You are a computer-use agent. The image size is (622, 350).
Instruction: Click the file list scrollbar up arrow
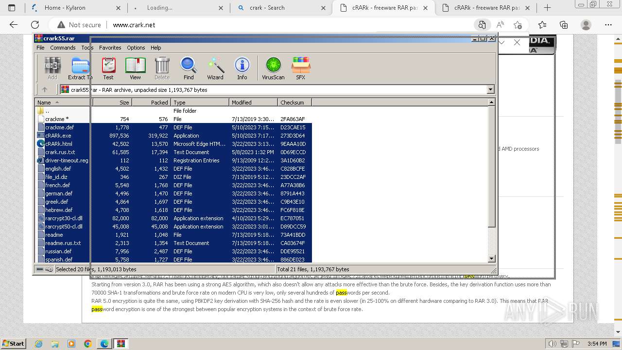pos(491,102)
